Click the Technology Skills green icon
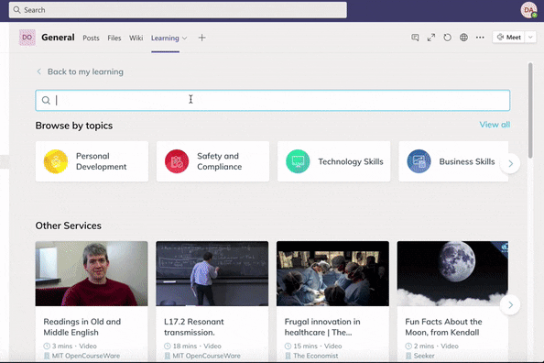 tap(298, 161)
